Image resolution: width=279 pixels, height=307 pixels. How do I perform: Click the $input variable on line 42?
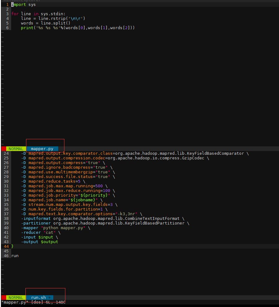(x=46, y=237)
